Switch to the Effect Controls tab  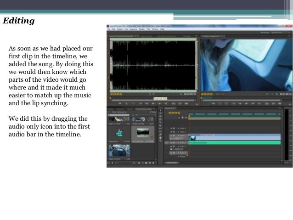[x=146, y=36]
